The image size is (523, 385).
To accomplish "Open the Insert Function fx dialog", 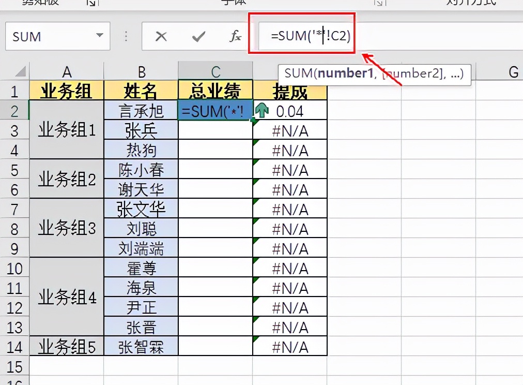I will tap(236, 36).
